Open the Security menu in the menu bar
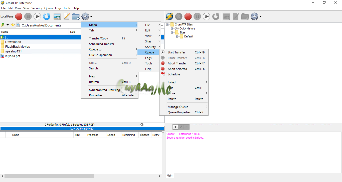The width and height of the screenshot is (342, 182). point(37,8)
